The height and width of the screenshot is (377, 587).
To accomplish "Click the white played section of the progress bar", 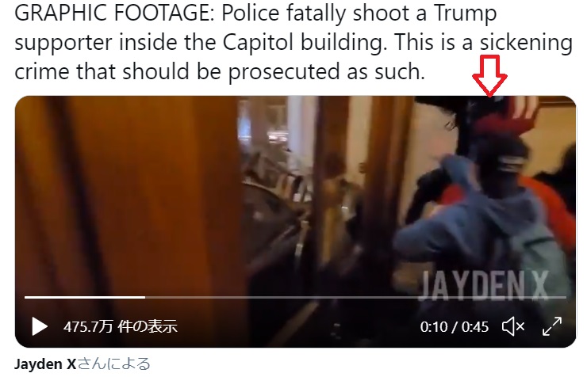I will click(x=85, y=298).
